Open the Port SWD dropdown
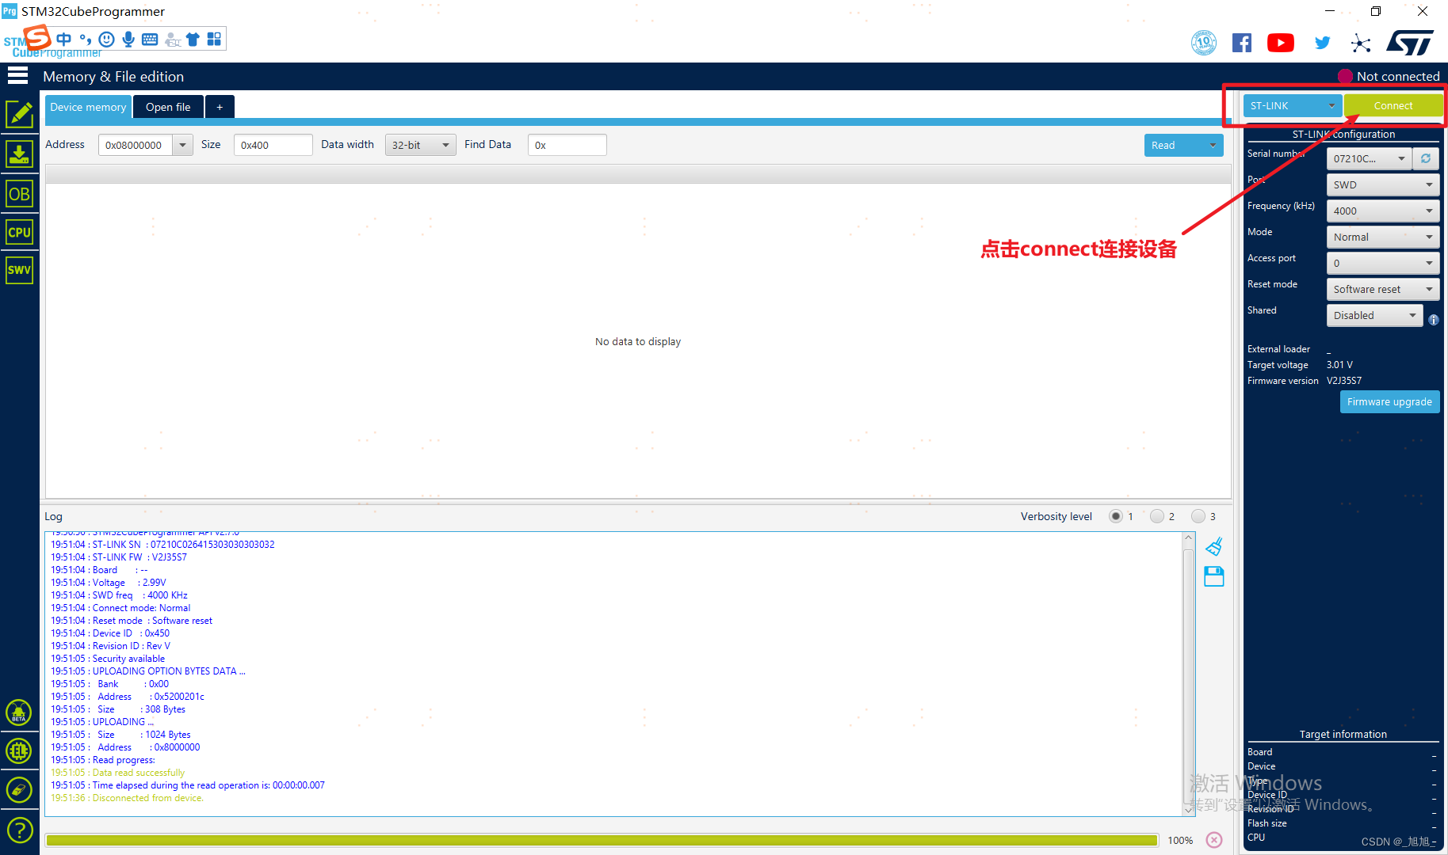1448x855 pixels. 1383,184
